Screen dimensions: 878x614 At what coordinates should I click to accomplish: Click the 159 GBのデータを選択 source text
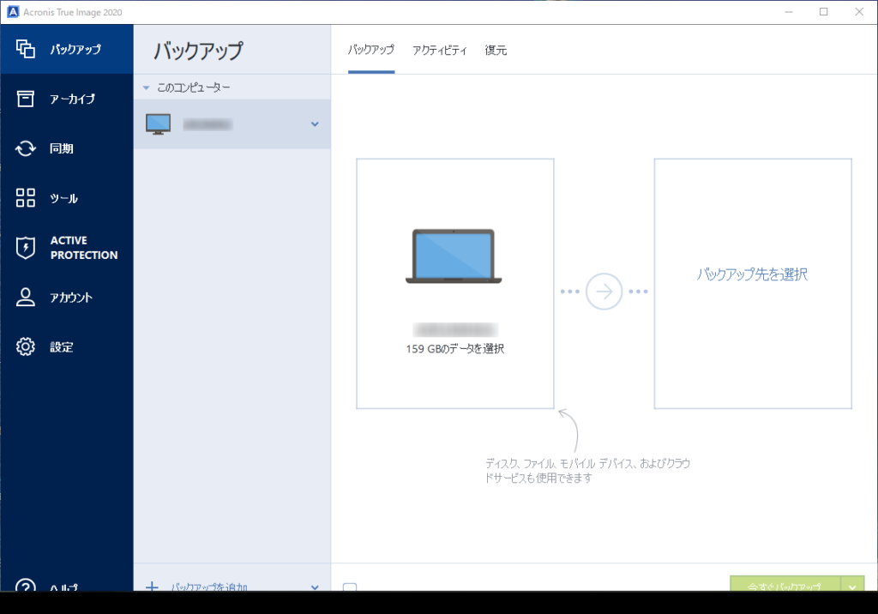(455, 348)
